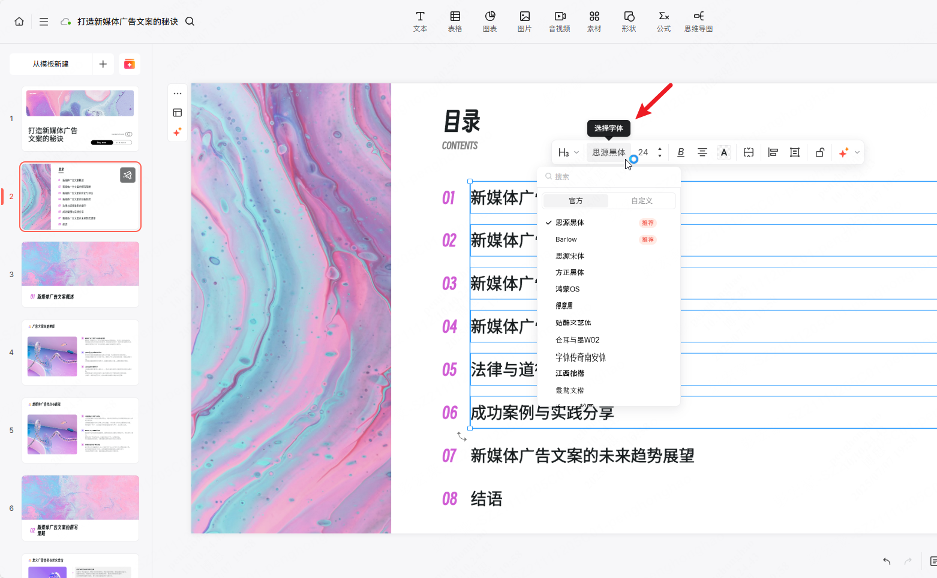The height and width of the screenshot is (578, 937).
Task: Open the text color button
Action: point(724,153)
